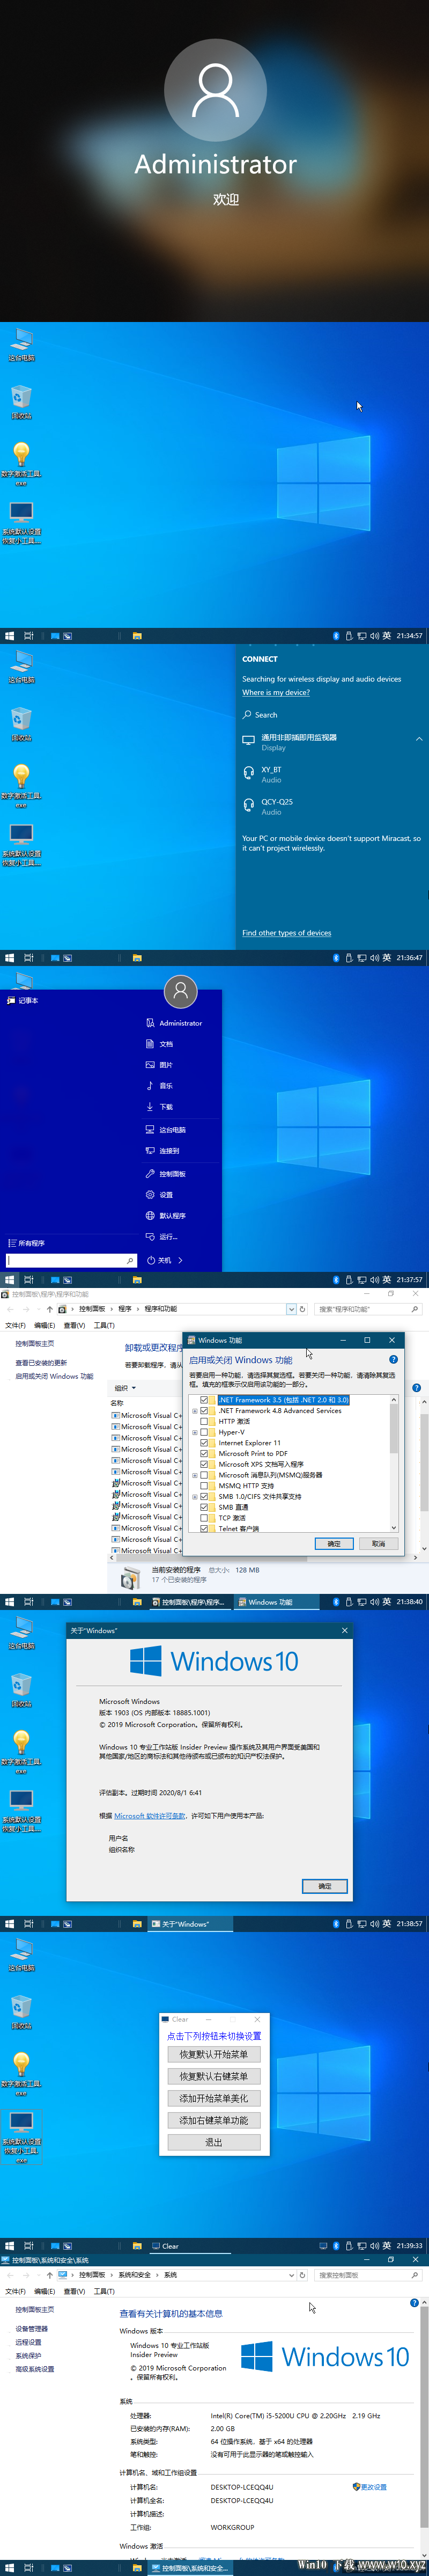Open 工具(T) menu in the 程序和功能 window
This screenshot has height=2576, width=429.
pyautogui.click(x=104, y=1325)
